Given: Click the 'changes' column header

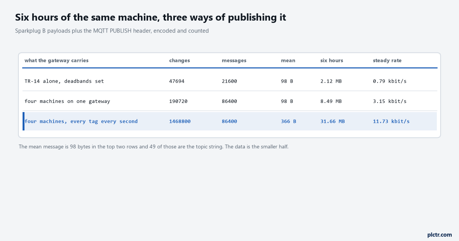Looking at the screenshot, I should 179,60.
